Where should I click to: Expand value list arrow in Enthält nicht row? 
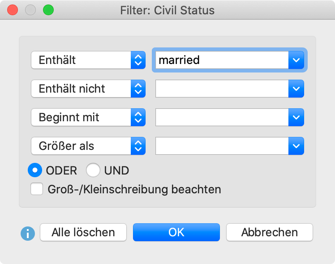pyautogui.click(x=296, y=89)
